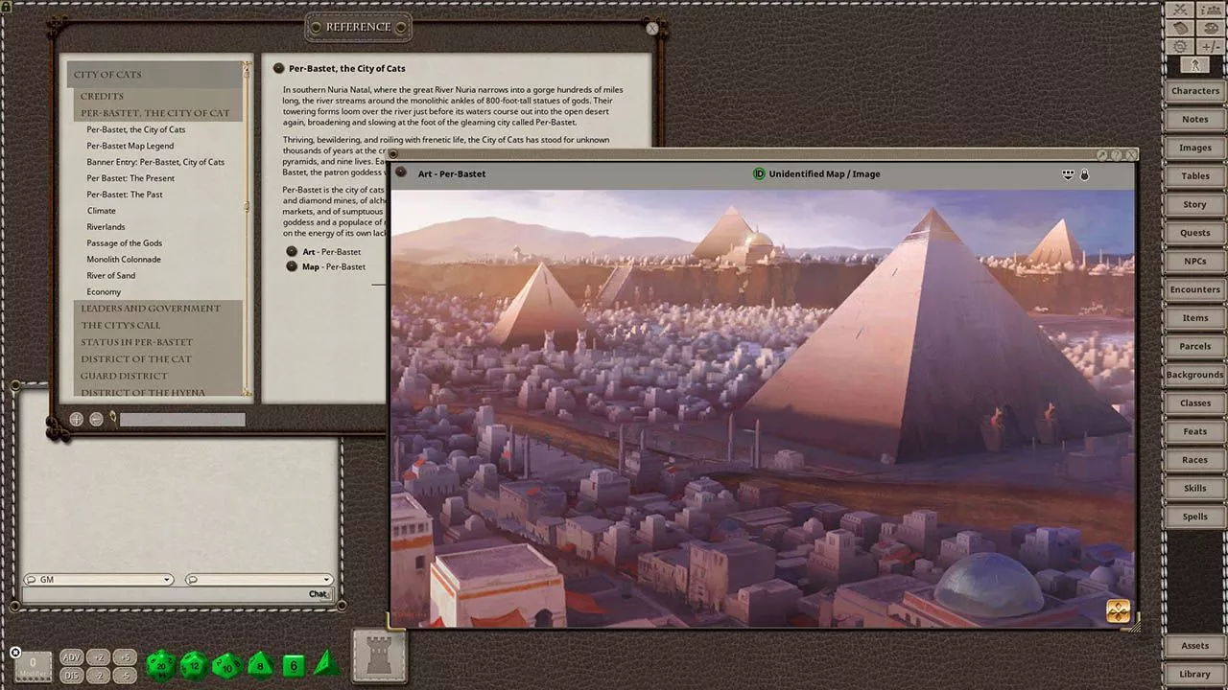
Task: Select River of Sand in index
Action: pyautogui.click(x=111, y=275)
